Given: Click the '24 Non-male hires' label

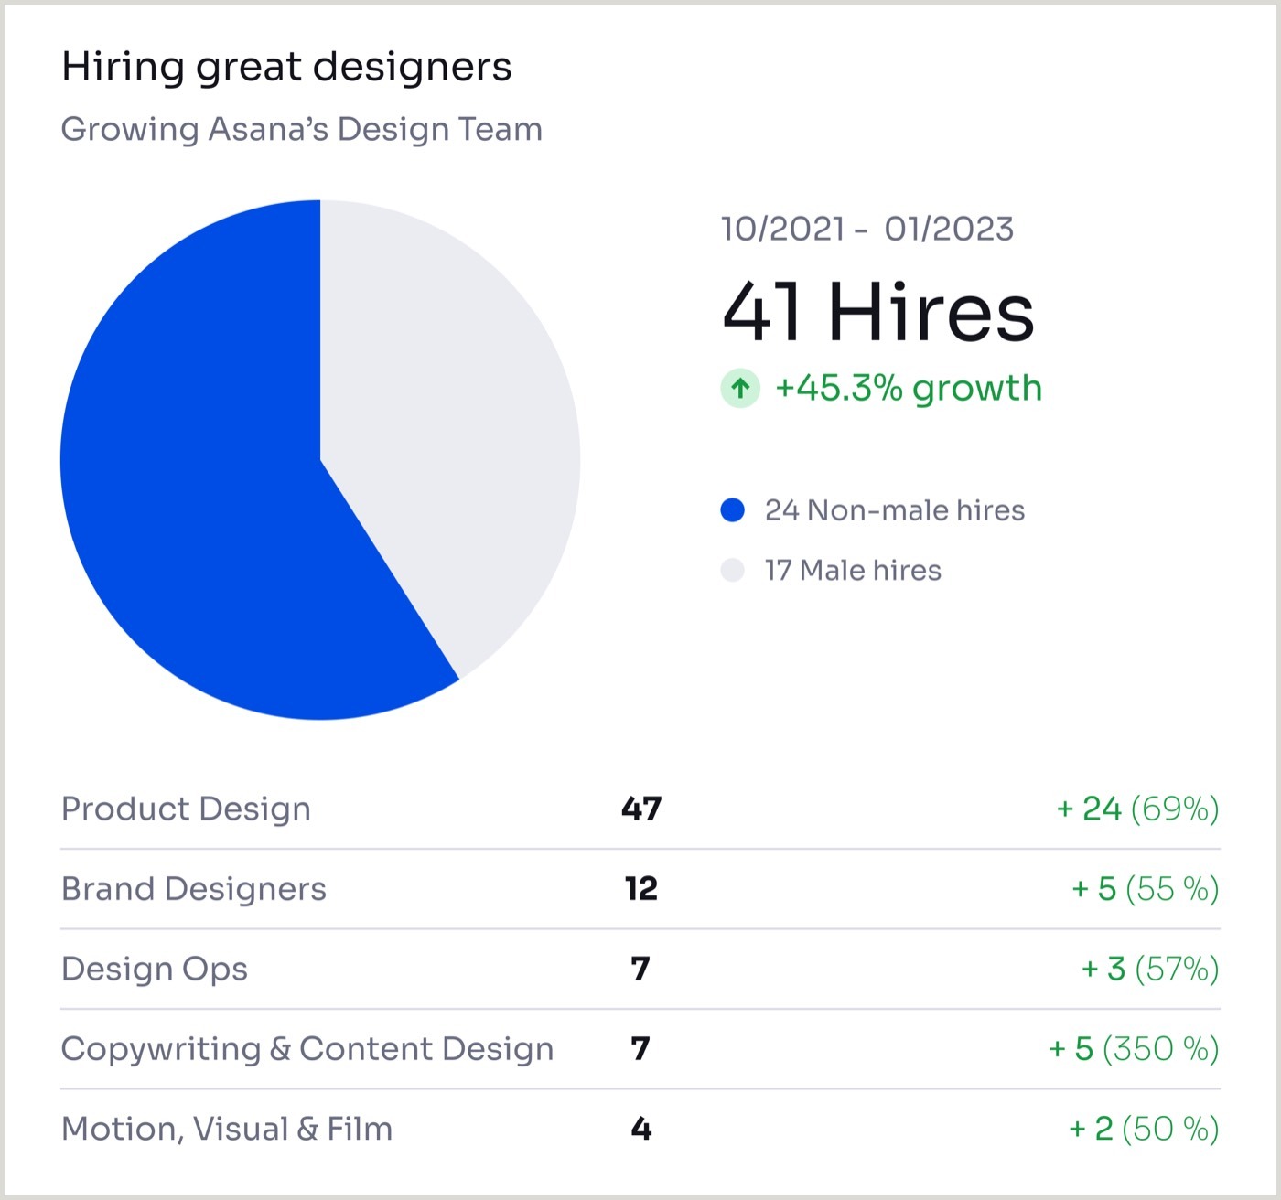Looking at the screenshot, I should click(895, 510).
